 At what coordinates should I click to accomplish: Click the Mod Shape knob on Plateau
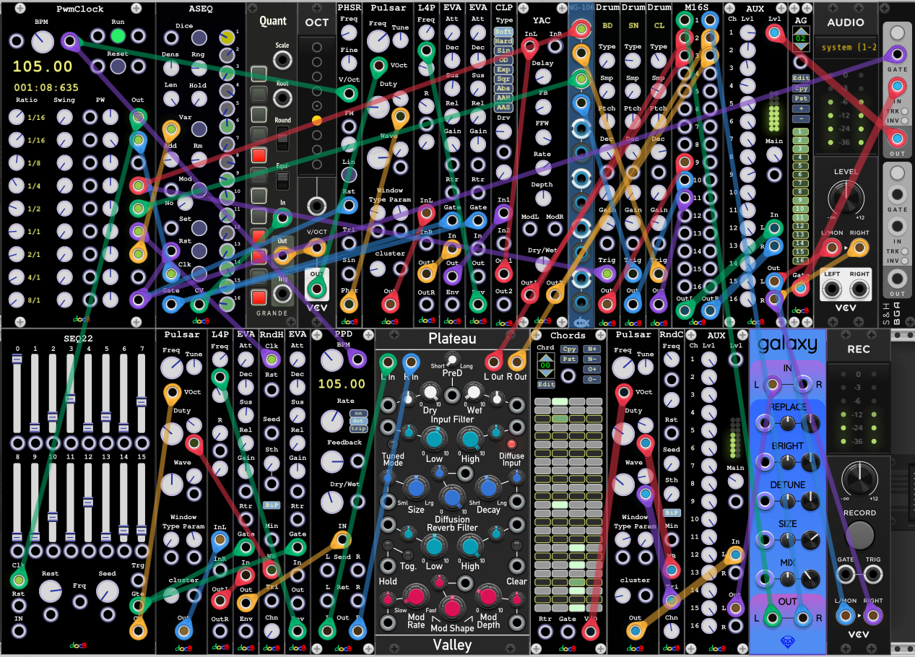(x=452, y=608)
